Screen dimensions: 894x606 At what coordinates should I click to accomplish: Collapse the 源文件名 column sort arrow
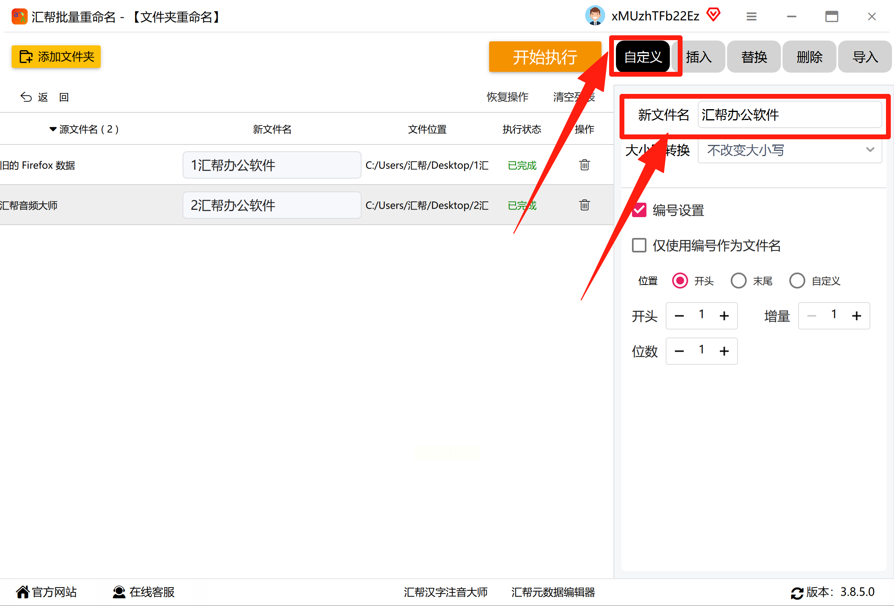click(x=53, y=129)
